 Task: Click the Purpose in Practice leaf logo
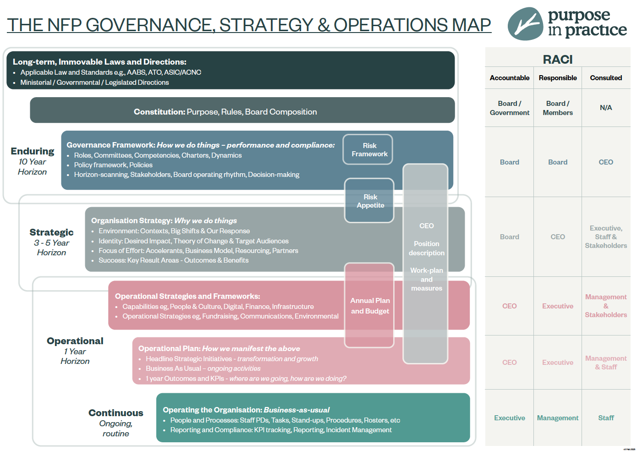click(x=525, y=24)
